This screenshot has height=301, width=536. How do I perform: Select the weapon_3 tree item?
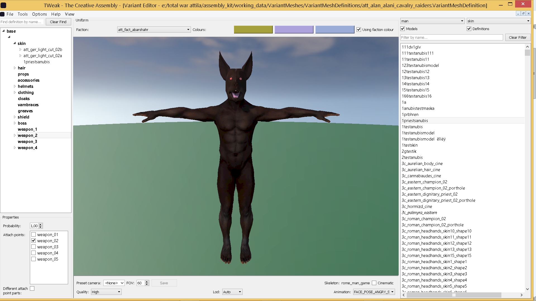coord(27,142)
